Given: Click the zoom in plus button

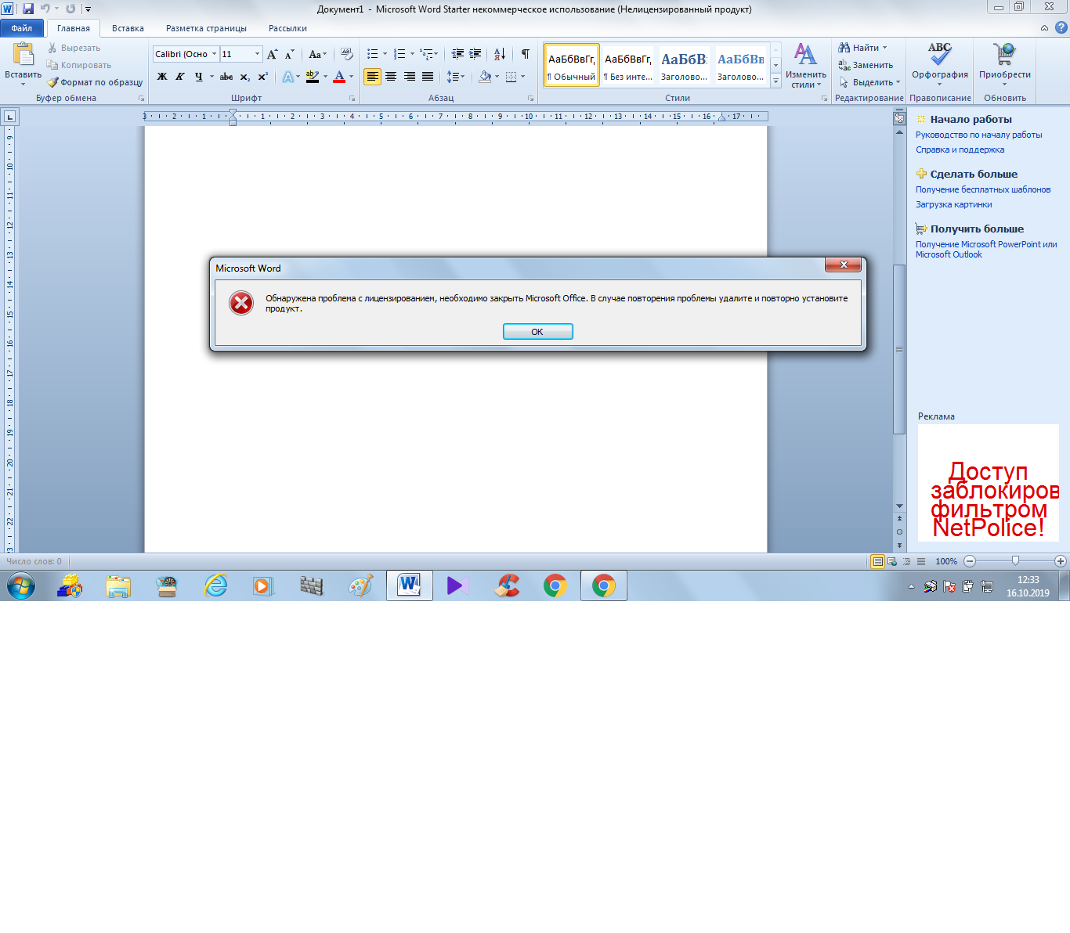Looking at the screenshot, I should 1061,561.
